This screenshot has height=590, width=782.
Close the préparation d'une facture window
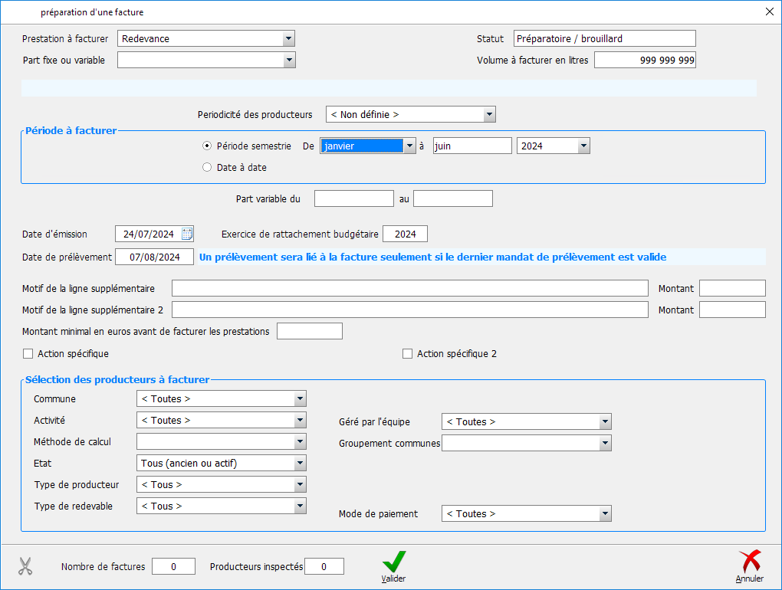tap(769, 11)
